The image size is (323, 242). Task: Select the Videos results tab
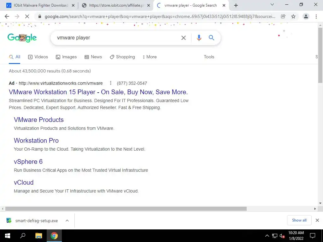(38, 57)
